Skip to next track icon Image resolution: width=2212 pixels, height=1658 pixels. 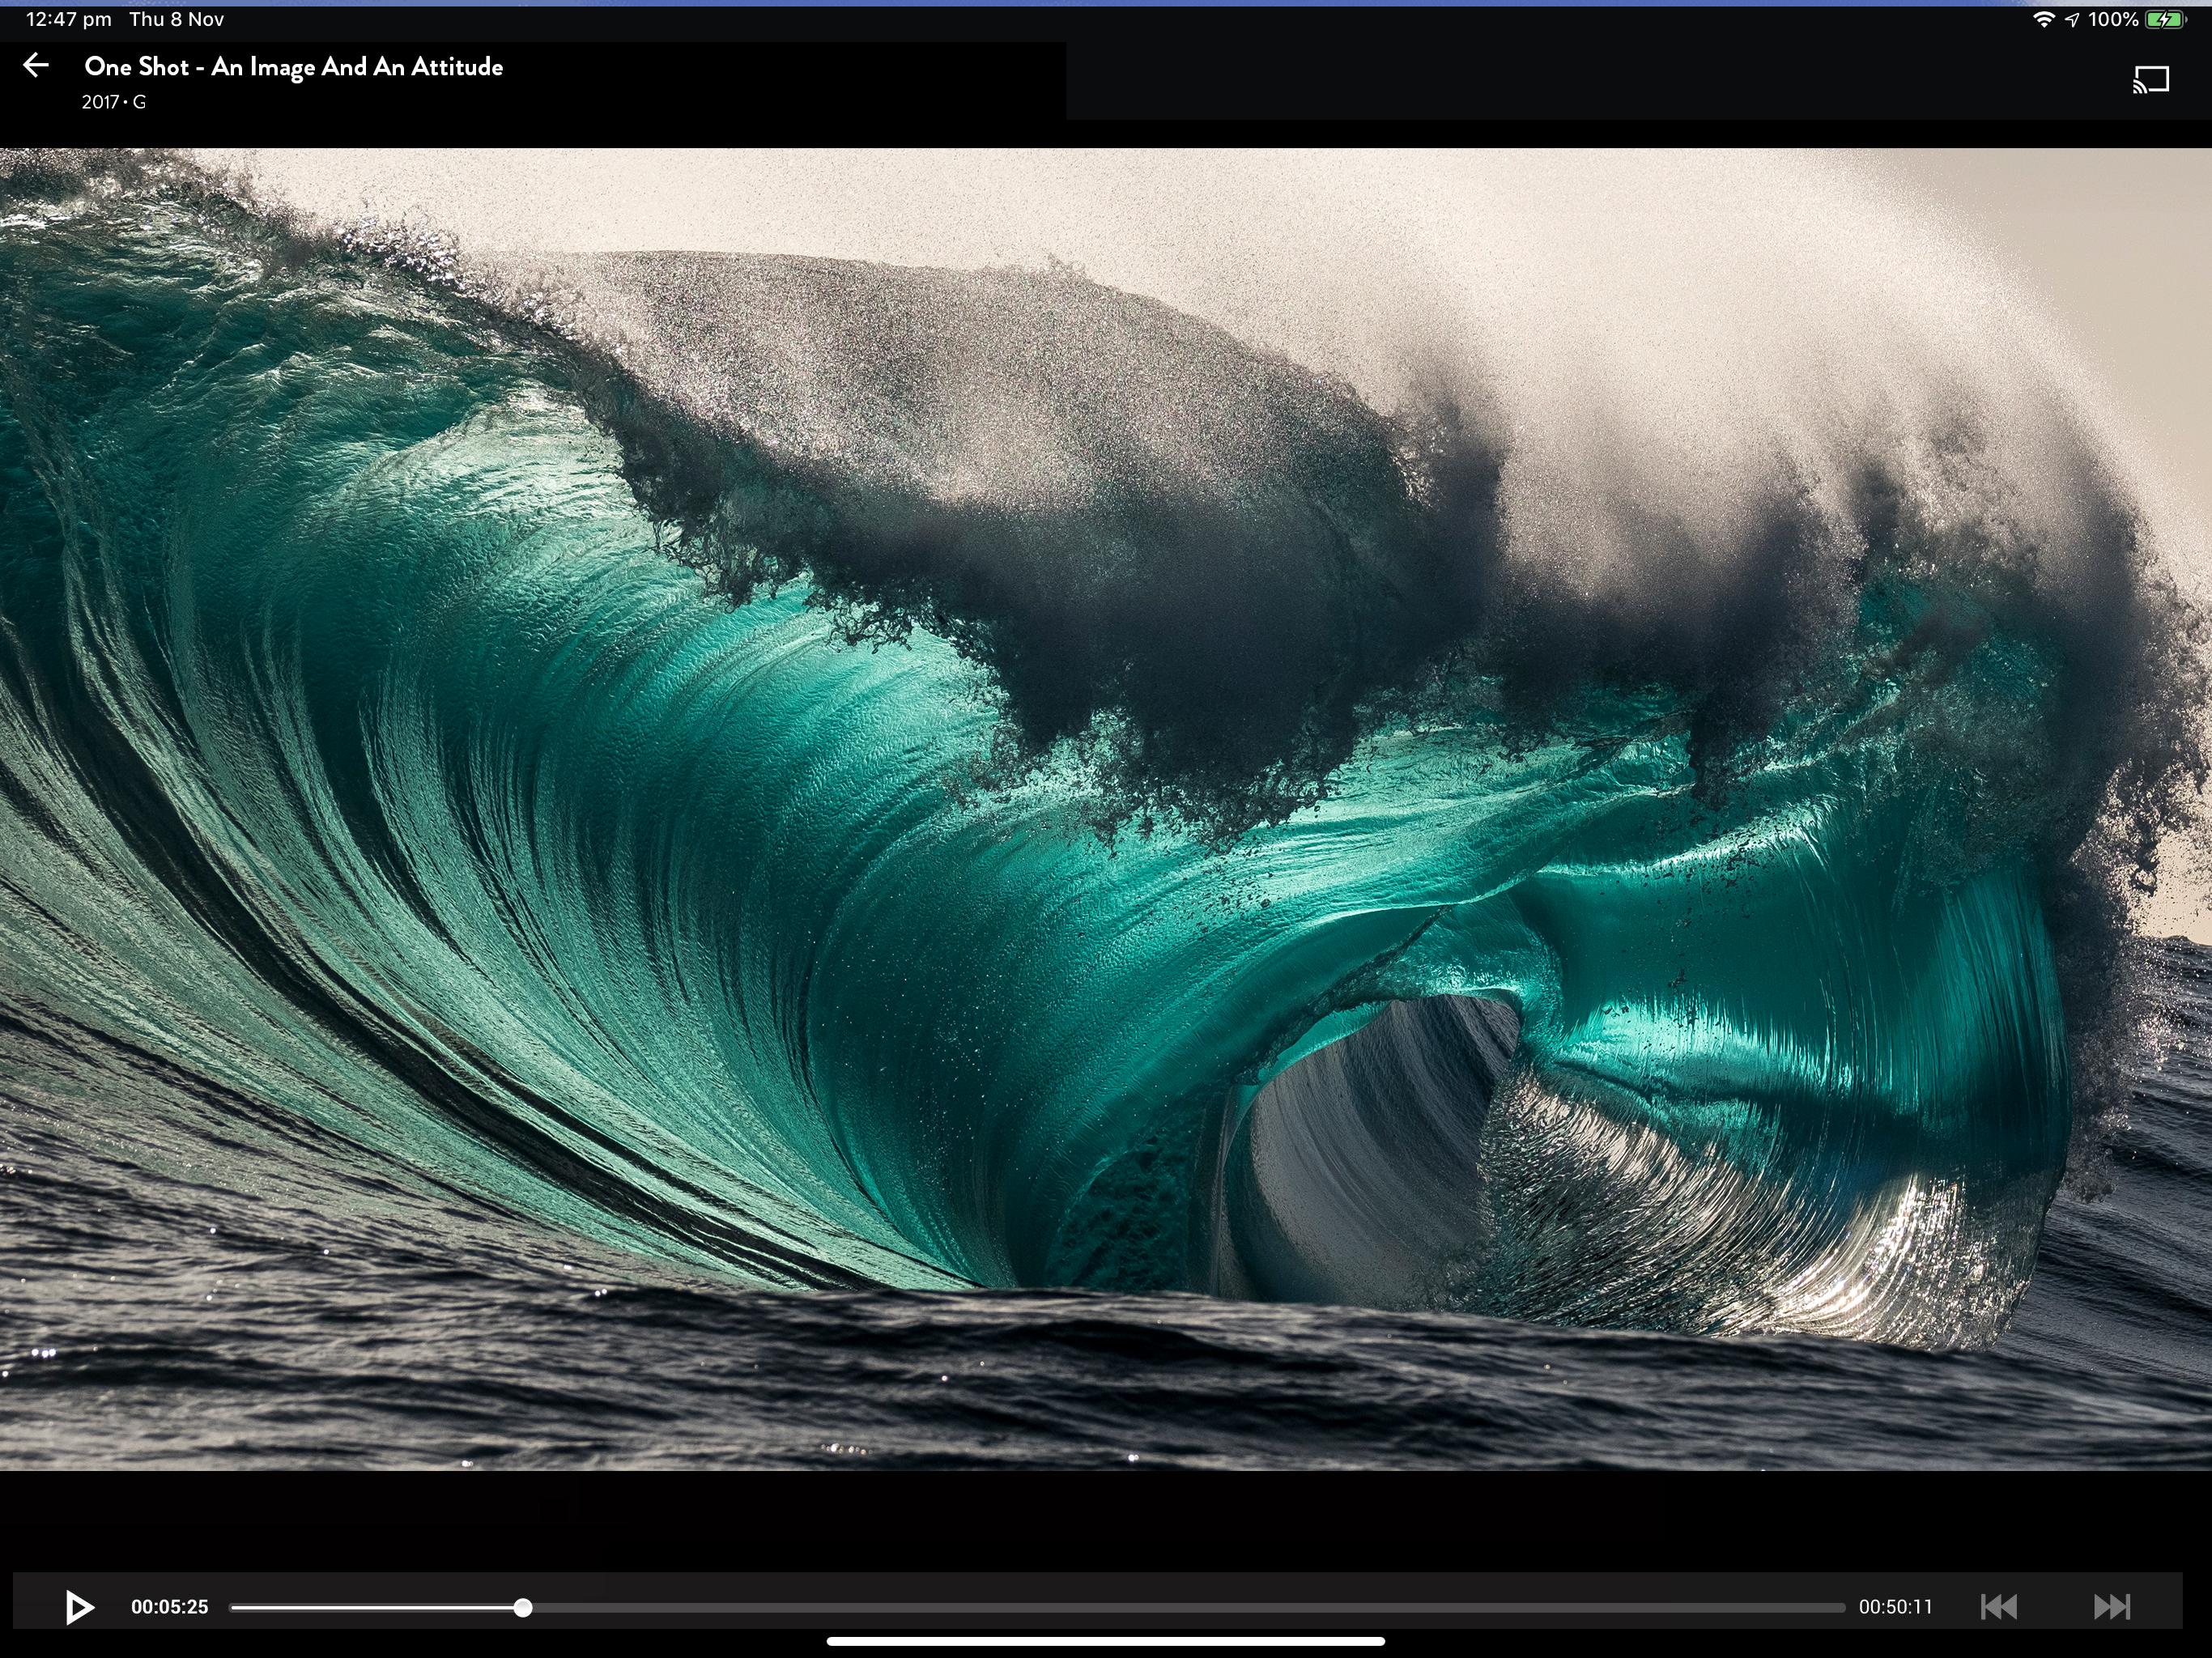point(2112,1606)
